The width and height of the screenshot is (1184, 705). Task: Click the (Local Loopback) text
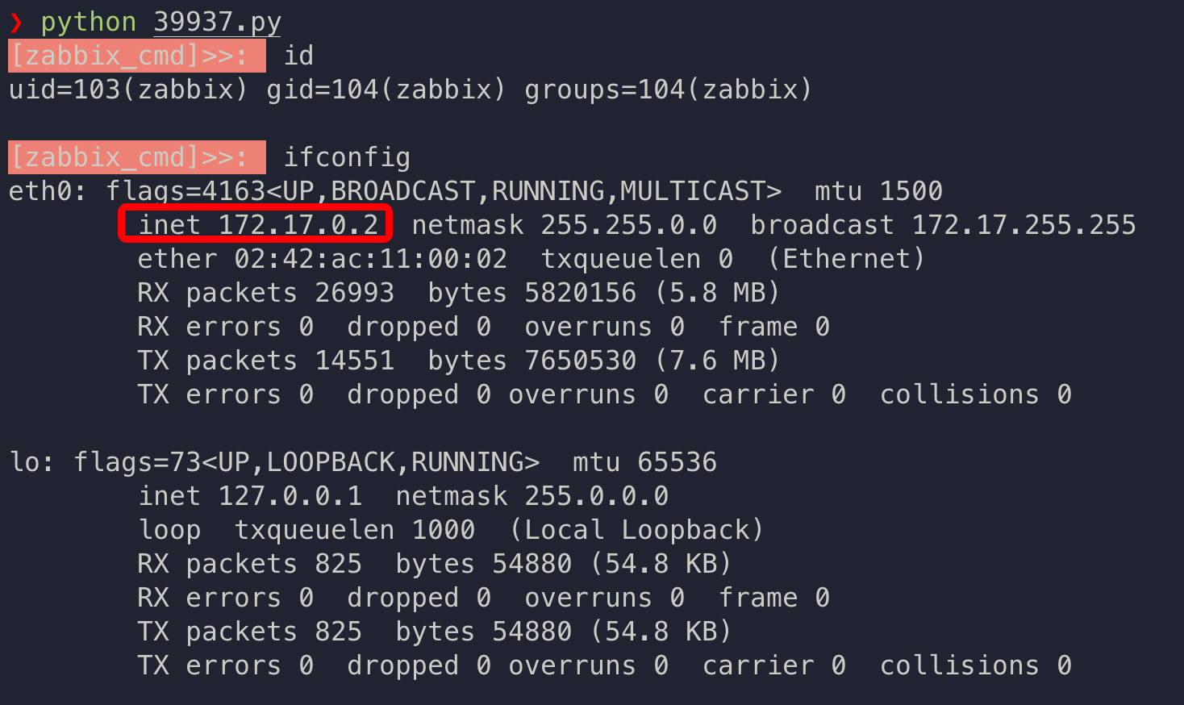pos(636,530)
